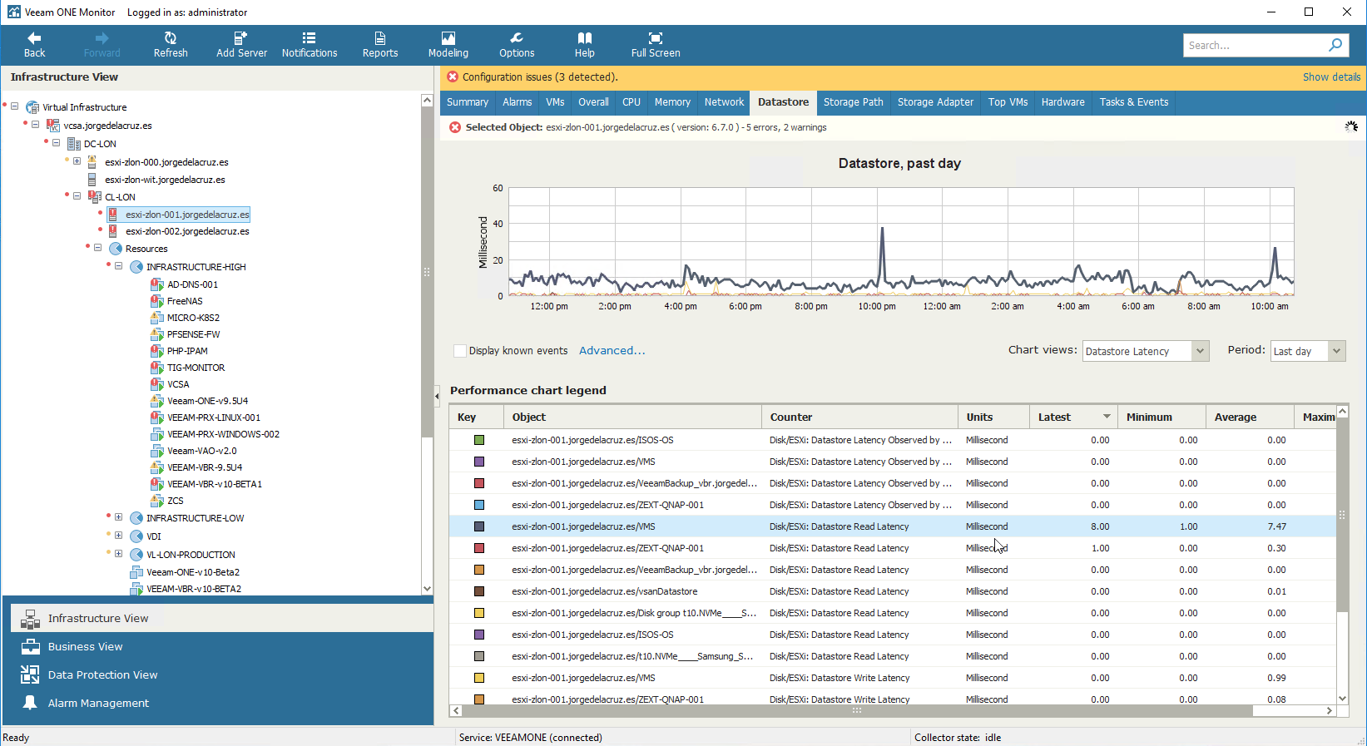Enable Display known events checkbox
Image resolution: width=1367 pixels, height=746 pixels.
coord(459,351)
